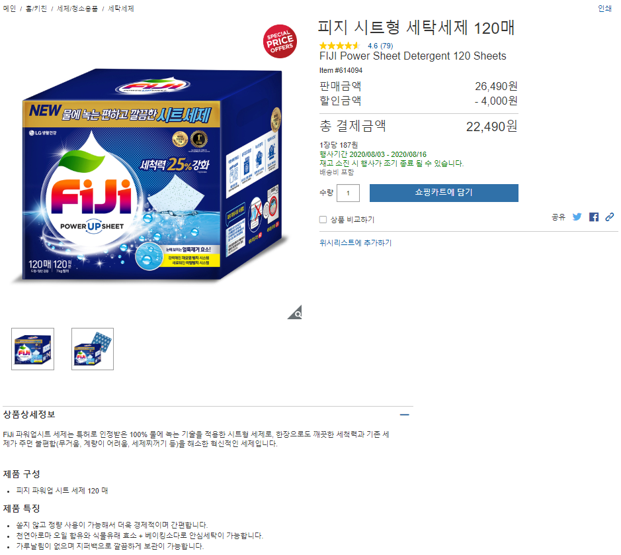Click the main FiJi product image
The width and height of the screenshot is (621, 555).
point(152,175)
